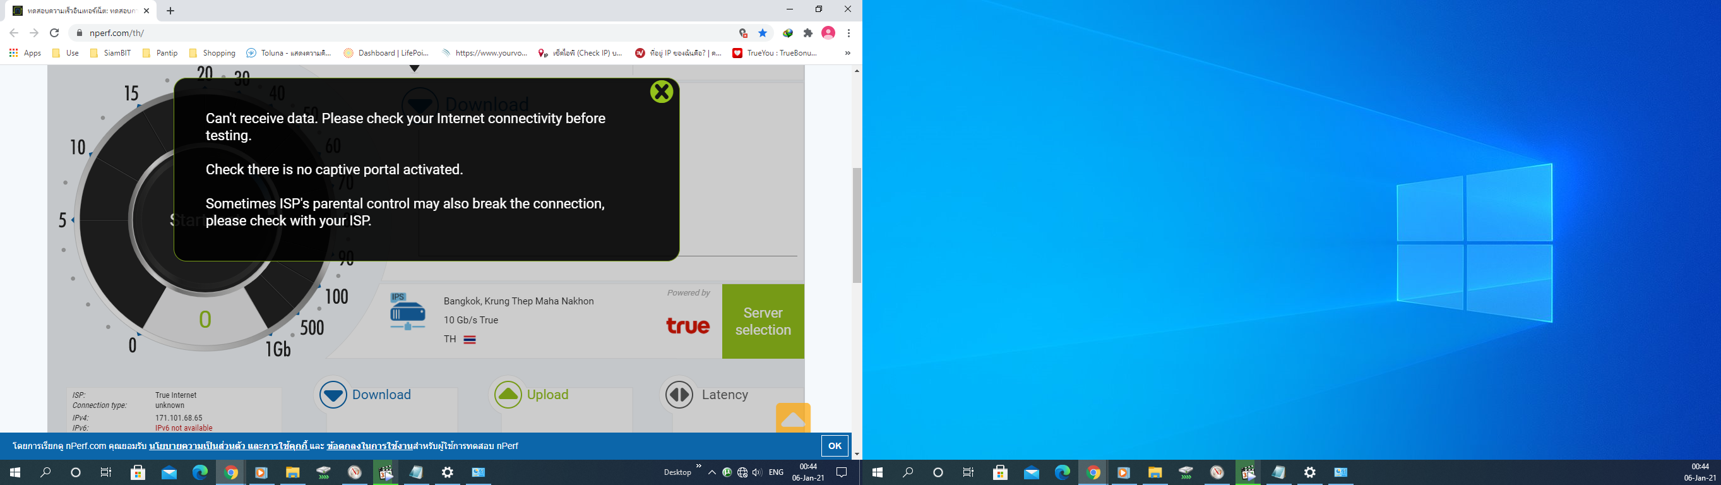
Task: Open Chrome on the right monitor taskbar
Action: coord(1093,472)
